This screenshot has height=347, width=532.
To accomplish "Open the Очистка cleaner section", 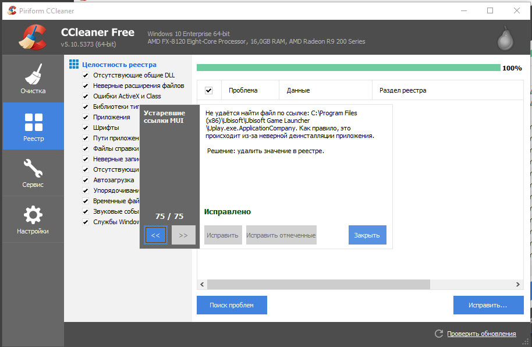I will tap(33, 79).
